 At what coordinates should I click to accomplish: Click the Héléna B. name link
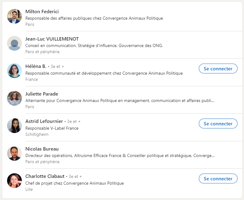click(x=36, y=66)
